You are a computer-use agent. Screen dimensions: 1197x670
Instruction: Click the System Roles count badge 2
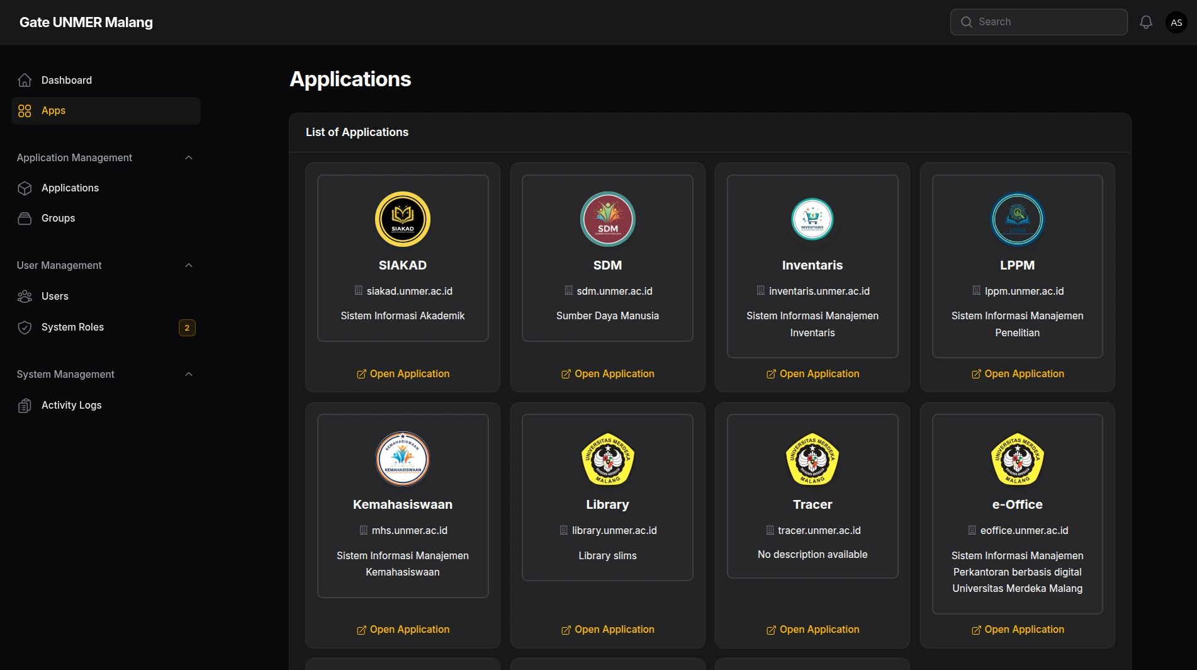[x=187, y=327]
